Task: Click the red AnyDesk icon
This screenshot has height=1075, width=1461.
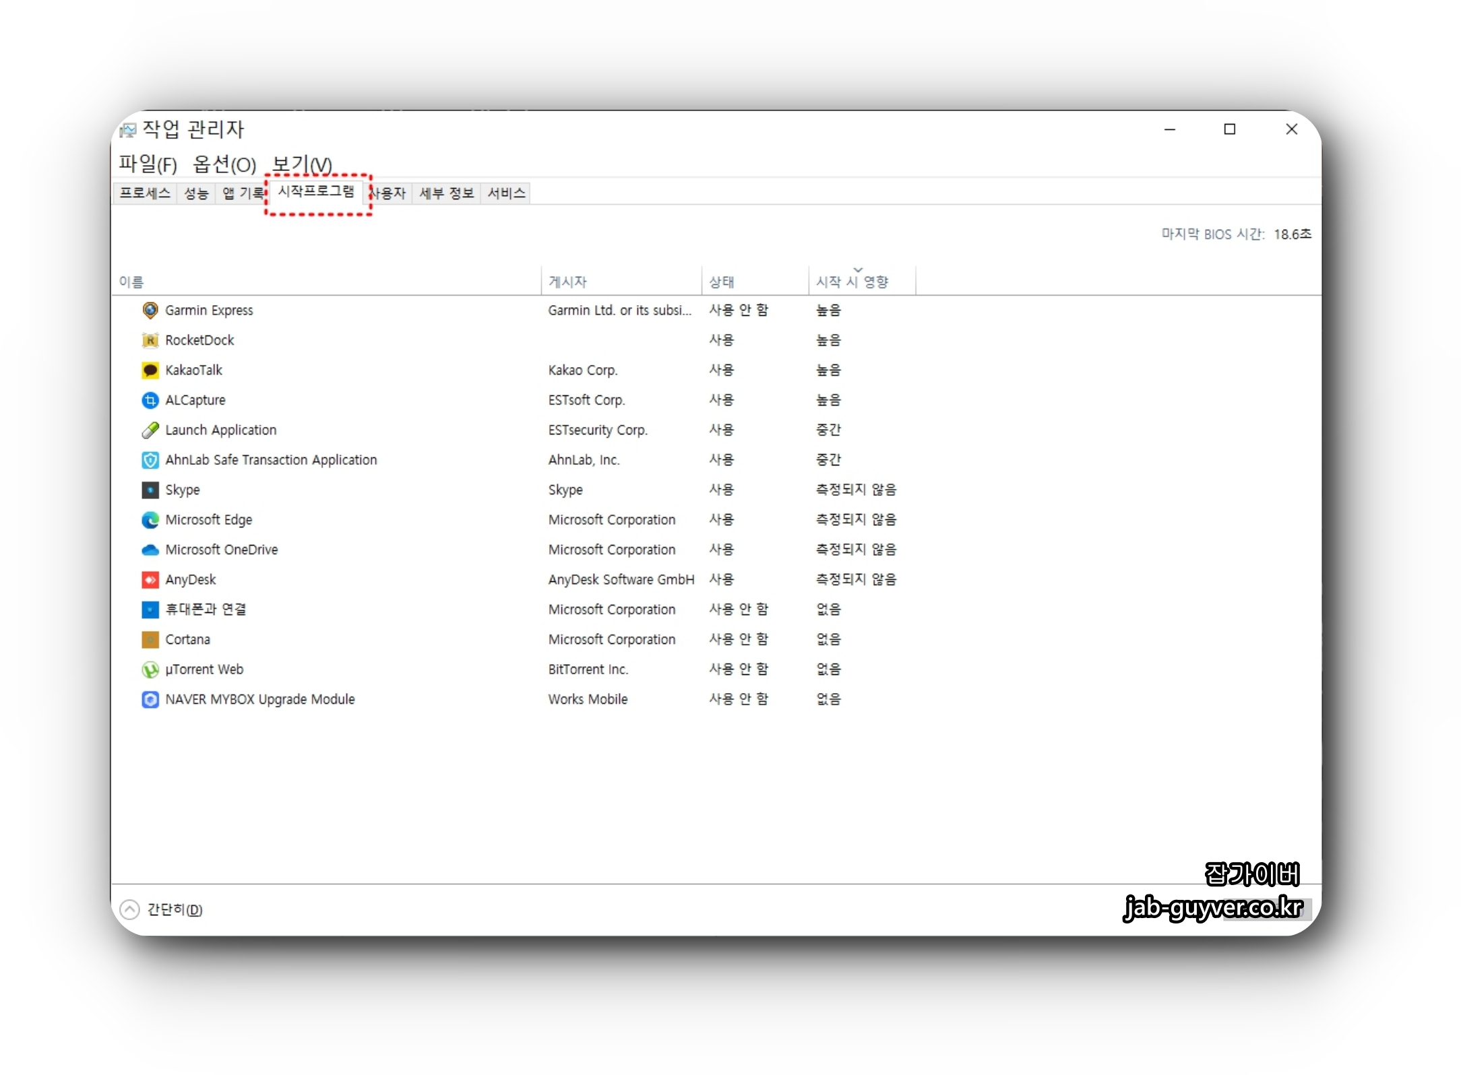Action: tap(150, 580)
